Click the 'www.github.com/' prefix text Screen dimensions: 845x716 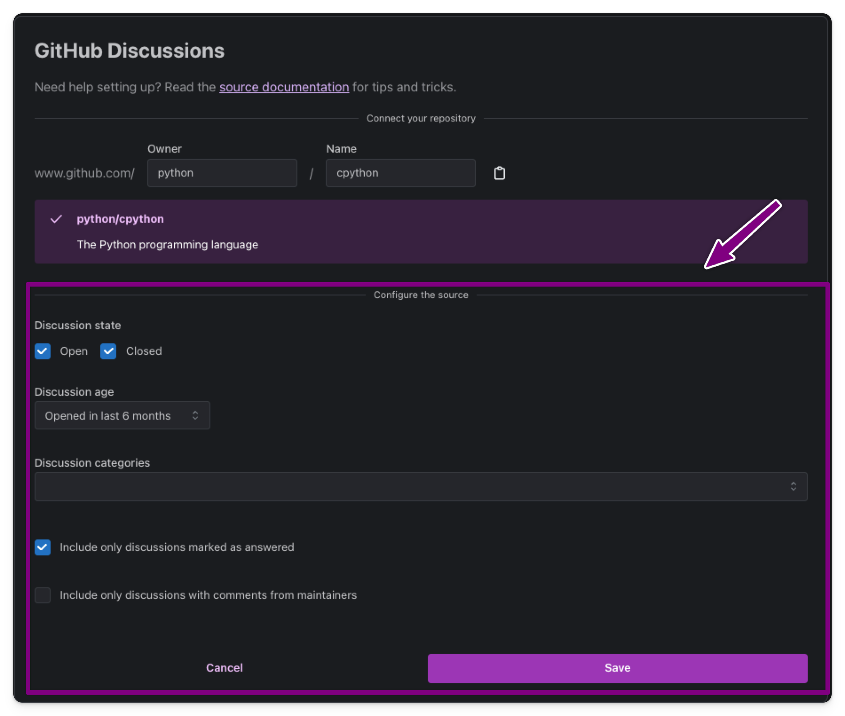click(x=84, y=173)
